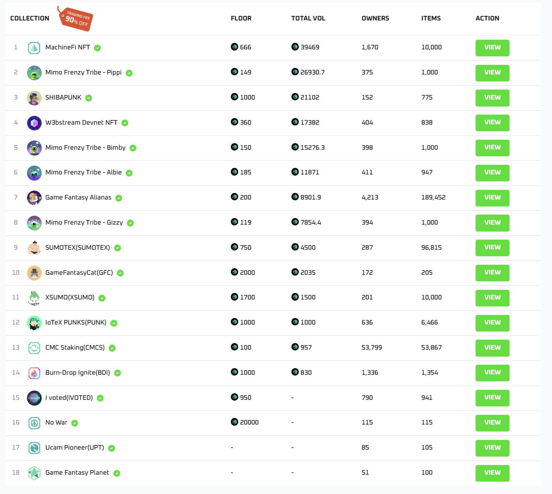Sort by the TOTAL VOL column header
This screenshot has height=494, width=552.
pos(308,19)
